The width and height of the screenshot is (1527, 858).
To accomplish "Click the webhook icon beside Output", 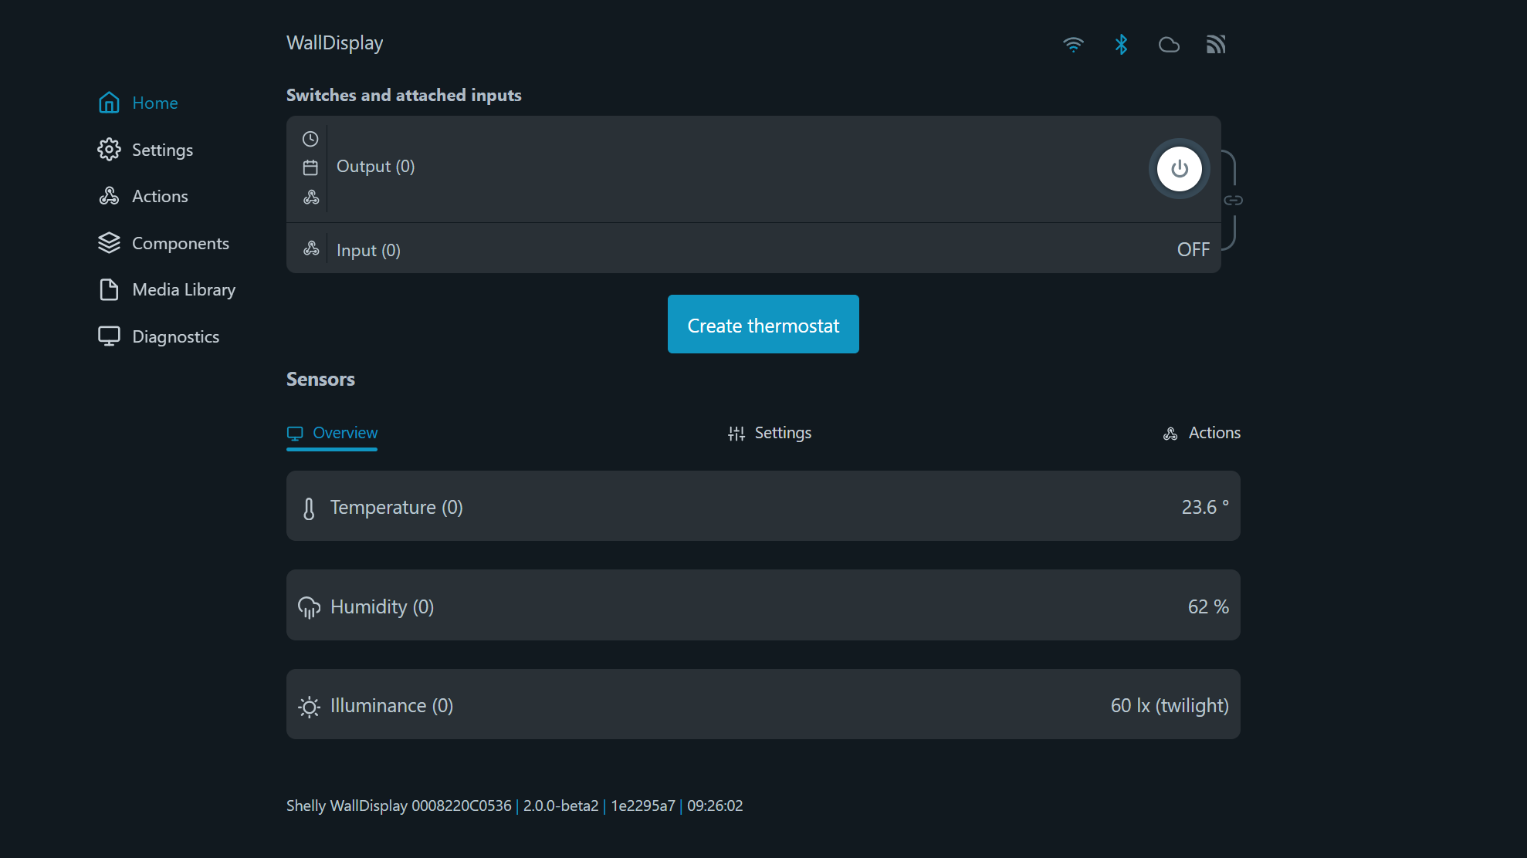I will click(310, 198).
